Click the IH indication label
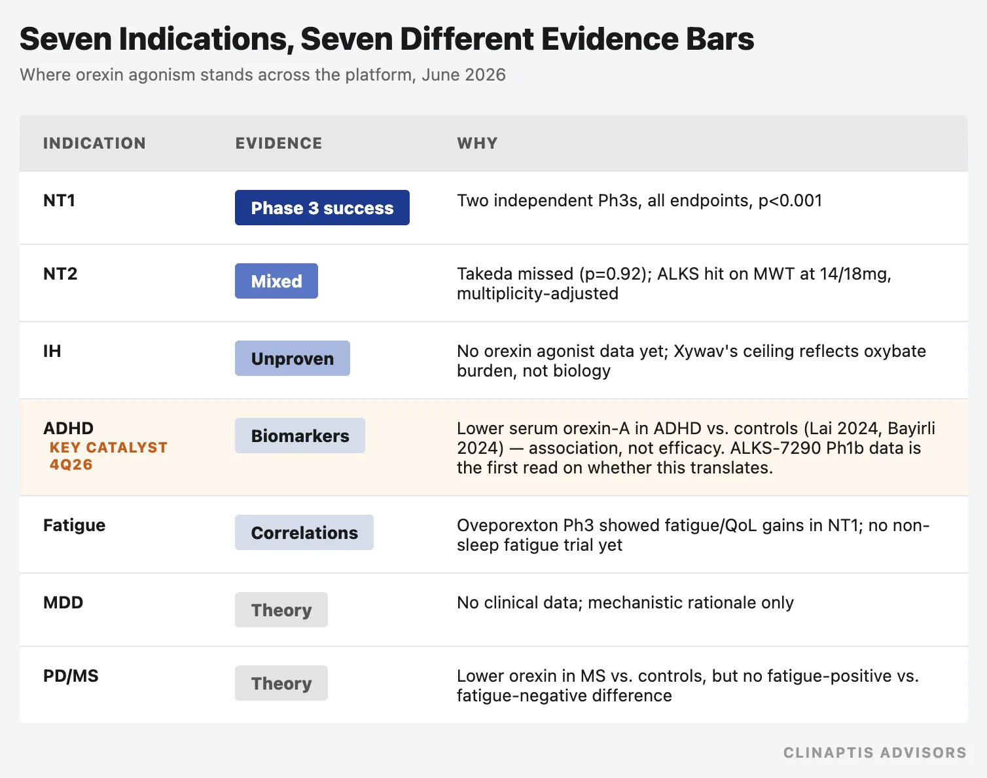The image size is (987, 778). pos(52,351)
